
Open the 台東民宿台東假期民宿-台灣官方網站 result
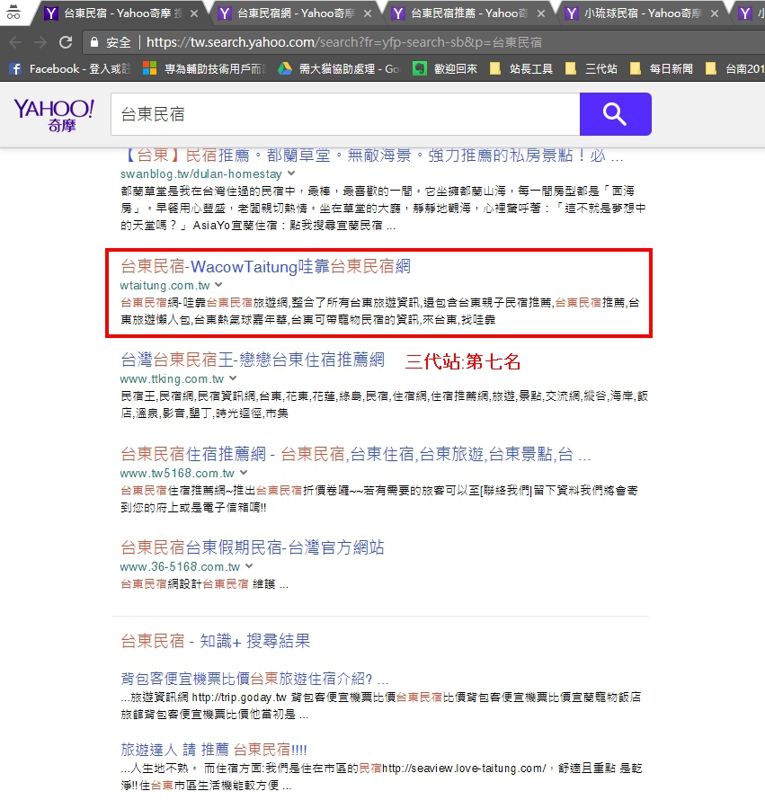click(253, 547)
